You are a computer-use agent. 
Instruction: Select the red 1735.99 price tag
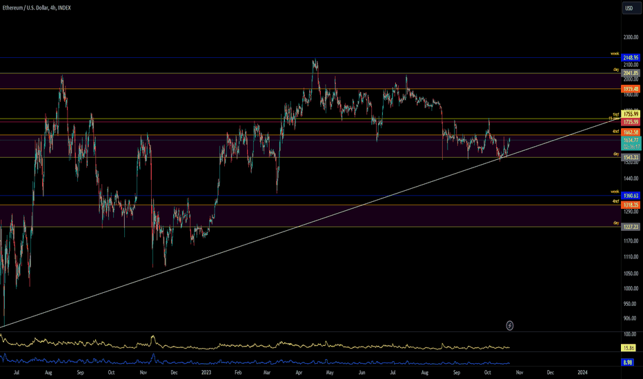coord(630,121)
